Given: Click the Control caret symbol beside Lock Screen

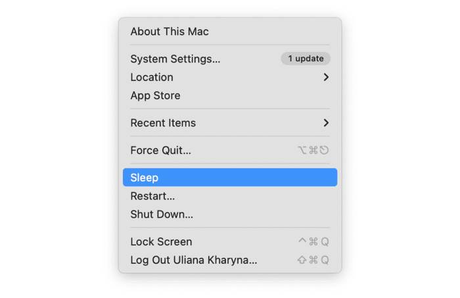Looking at the screenshot, I should point(302,241).
